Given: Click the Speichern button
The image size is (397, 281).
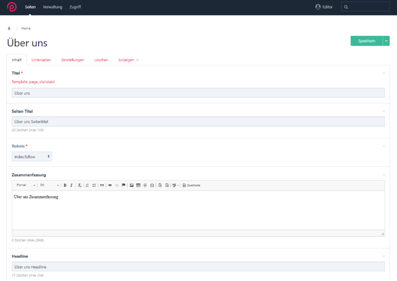Looking at the screenshot, I should point(366,41).
